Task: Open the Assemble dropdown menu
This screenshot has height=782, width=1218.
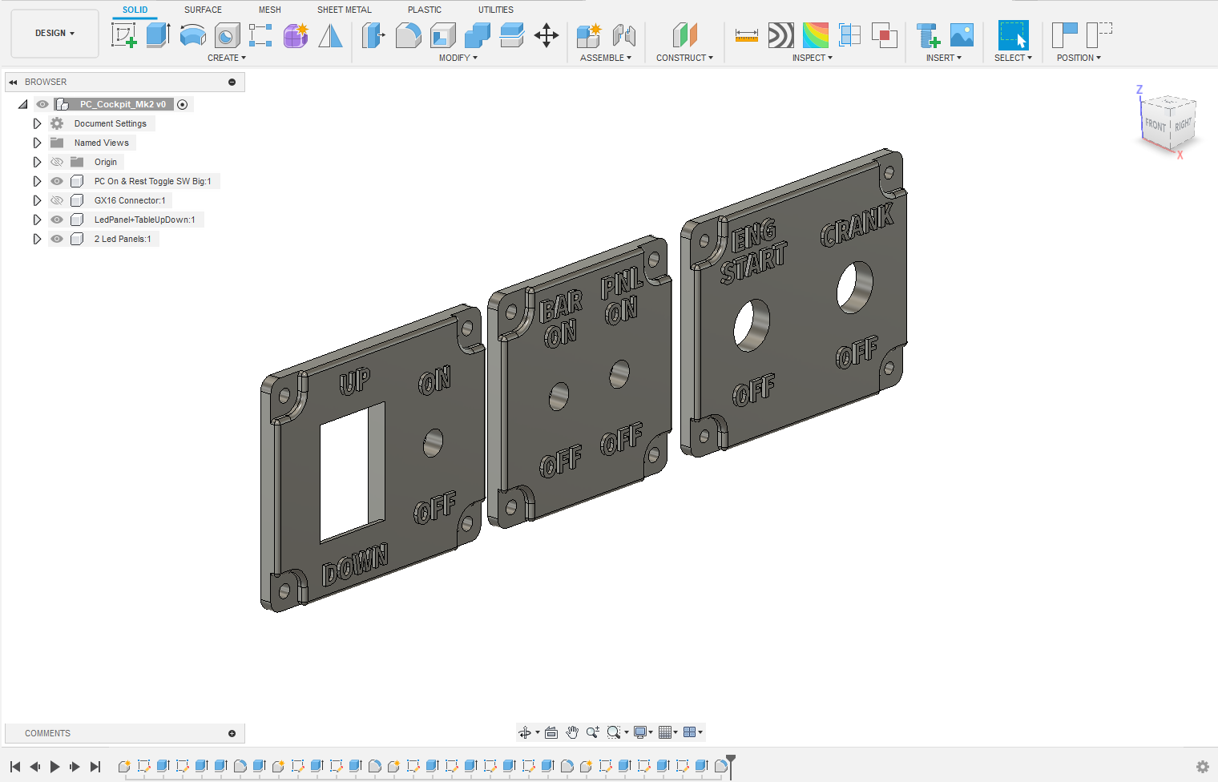Action: coord(606,58)
